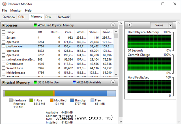Screen dimensions: 181x124
Task: Open the File menu
Action: pyautogui.click(x=5, y=10)
